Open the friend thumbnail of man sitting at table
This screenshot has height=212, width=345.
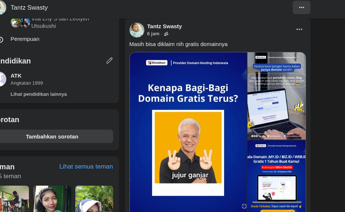(x=14, y=199)
